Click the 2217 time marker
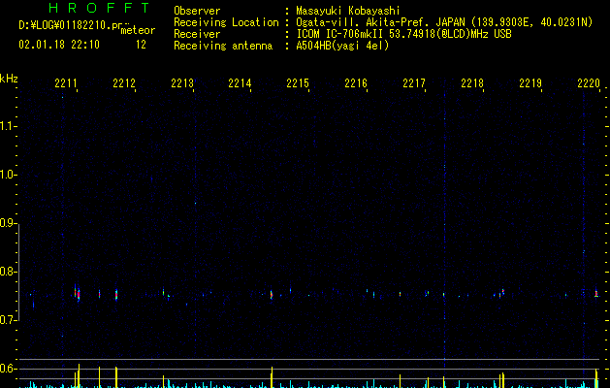 tap(414, 82)
